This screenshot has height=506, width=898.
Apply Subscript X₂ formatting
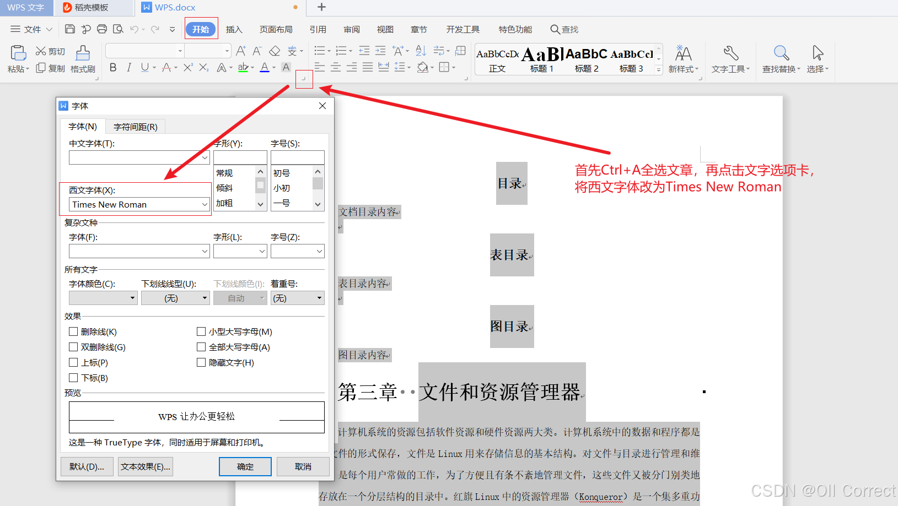(204, 67)
